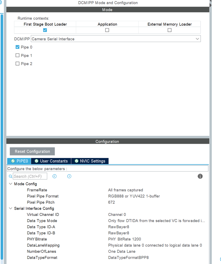Click the 'PHY BitRate 1200' value

[x=125, y=239]
